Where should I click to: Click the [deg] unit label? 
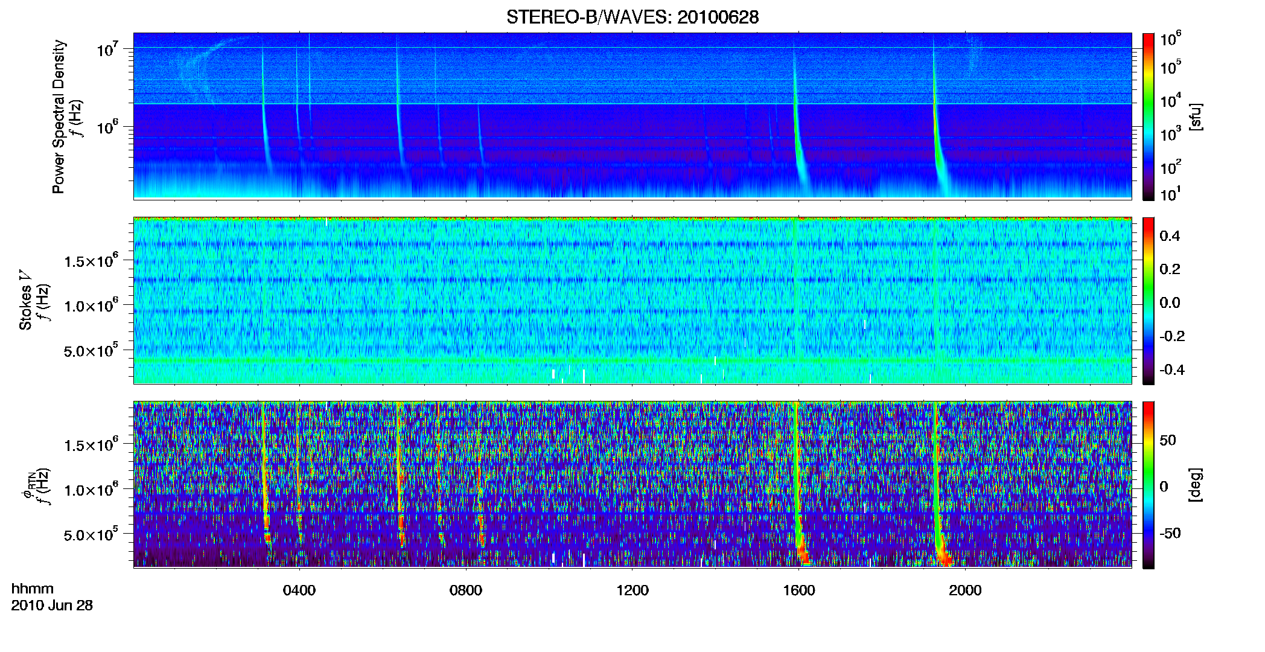[x=1195, y=485]
